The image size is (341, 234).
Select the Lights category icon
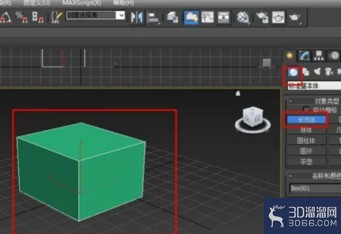(317, 72)
